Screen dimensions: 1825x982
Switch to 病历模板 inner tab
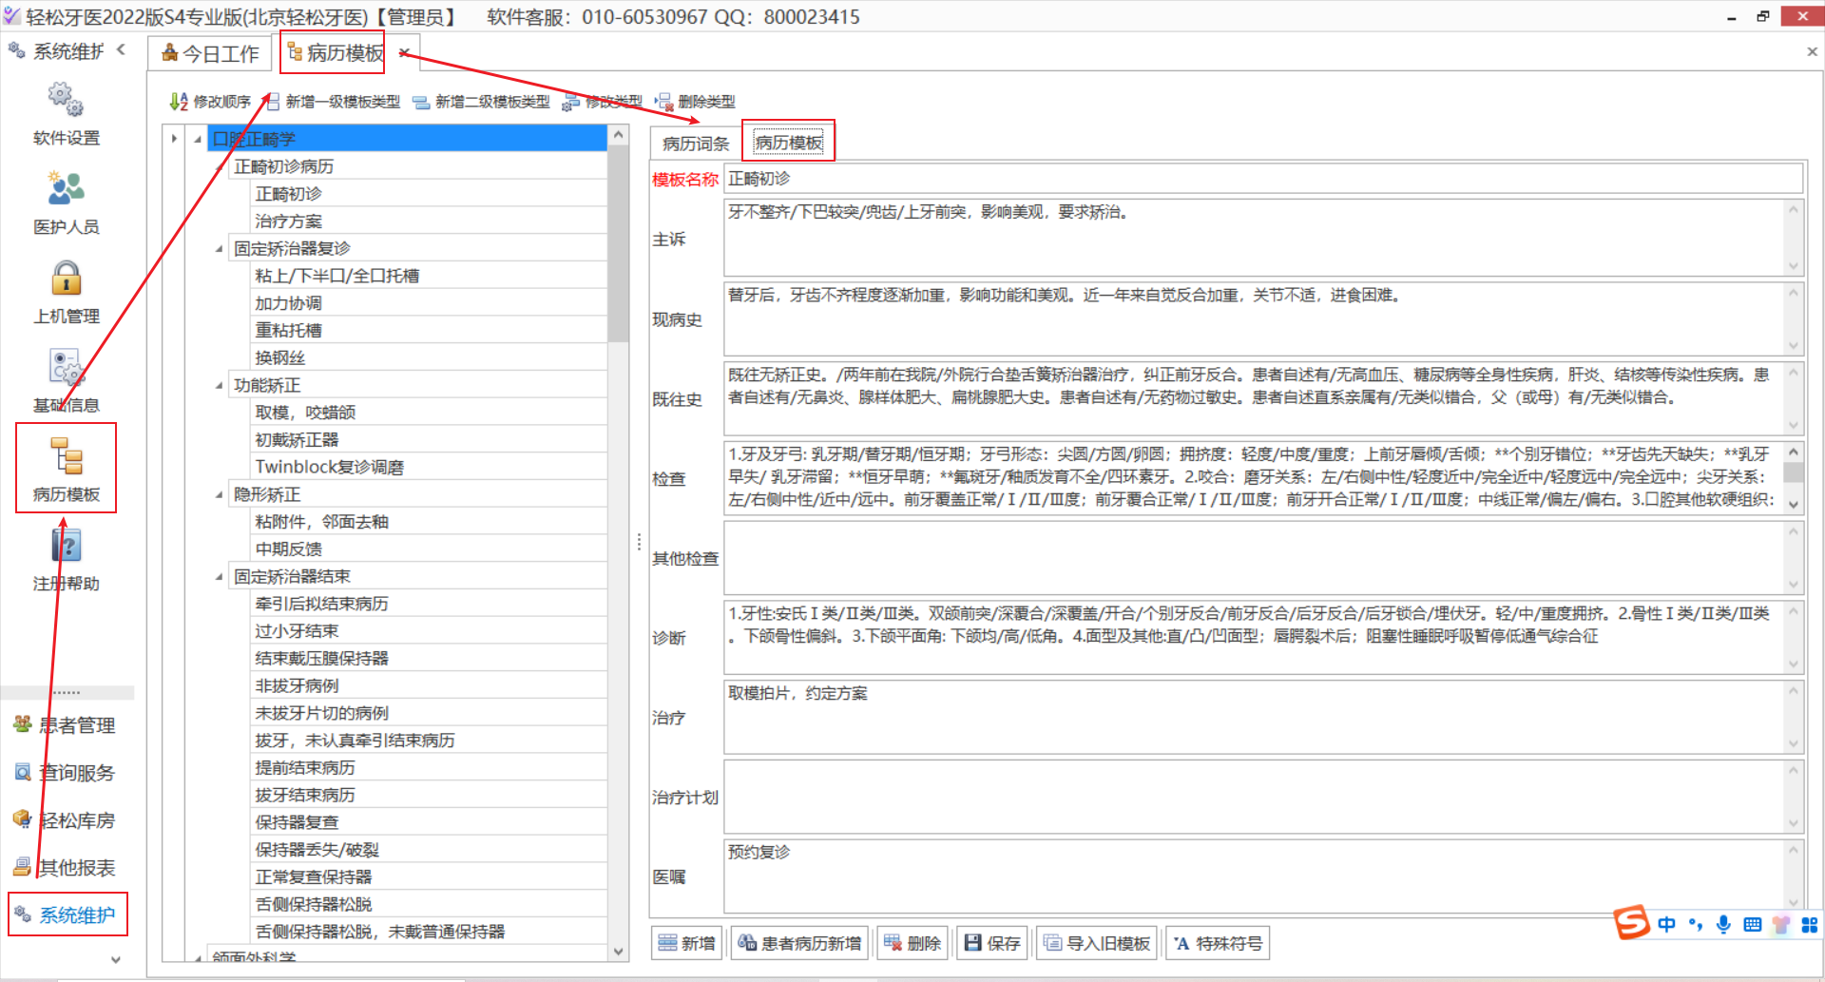click(789, 143)
